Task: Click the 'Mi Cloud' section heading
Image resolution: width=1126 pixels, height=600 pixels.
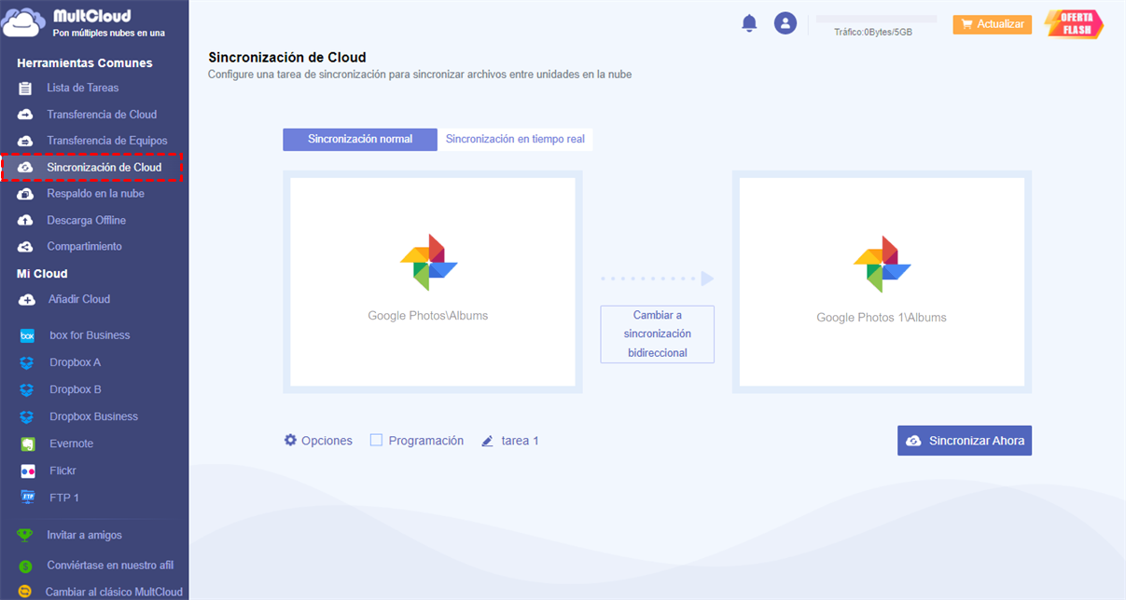Action: pyautogui.click(x=42, y=274)
